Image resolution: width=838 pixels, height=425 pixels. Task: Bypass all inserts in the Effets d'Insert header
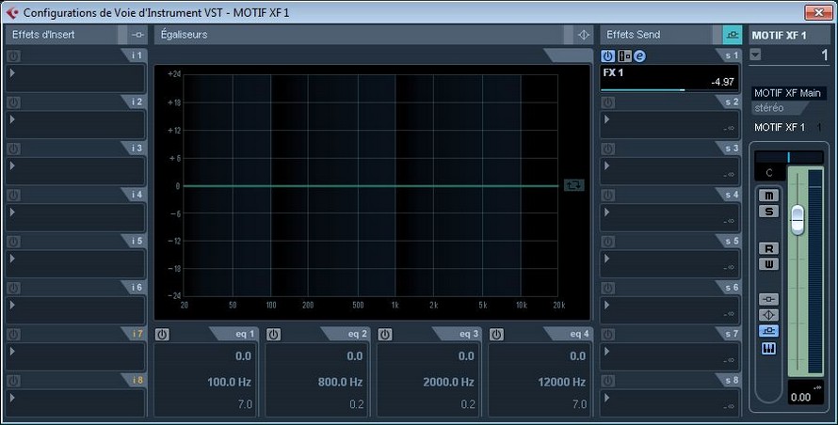coord(137,35)
